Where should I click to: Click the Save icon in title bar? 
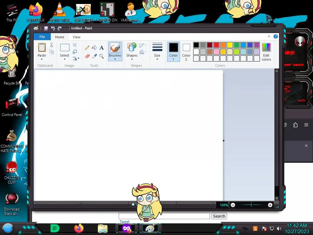click(x=46, y=28)
